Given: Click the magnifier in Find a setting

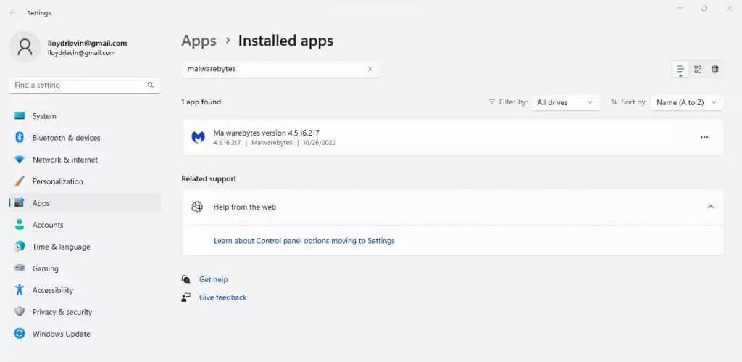Looking at the screenshot, I should pos(151,86).
